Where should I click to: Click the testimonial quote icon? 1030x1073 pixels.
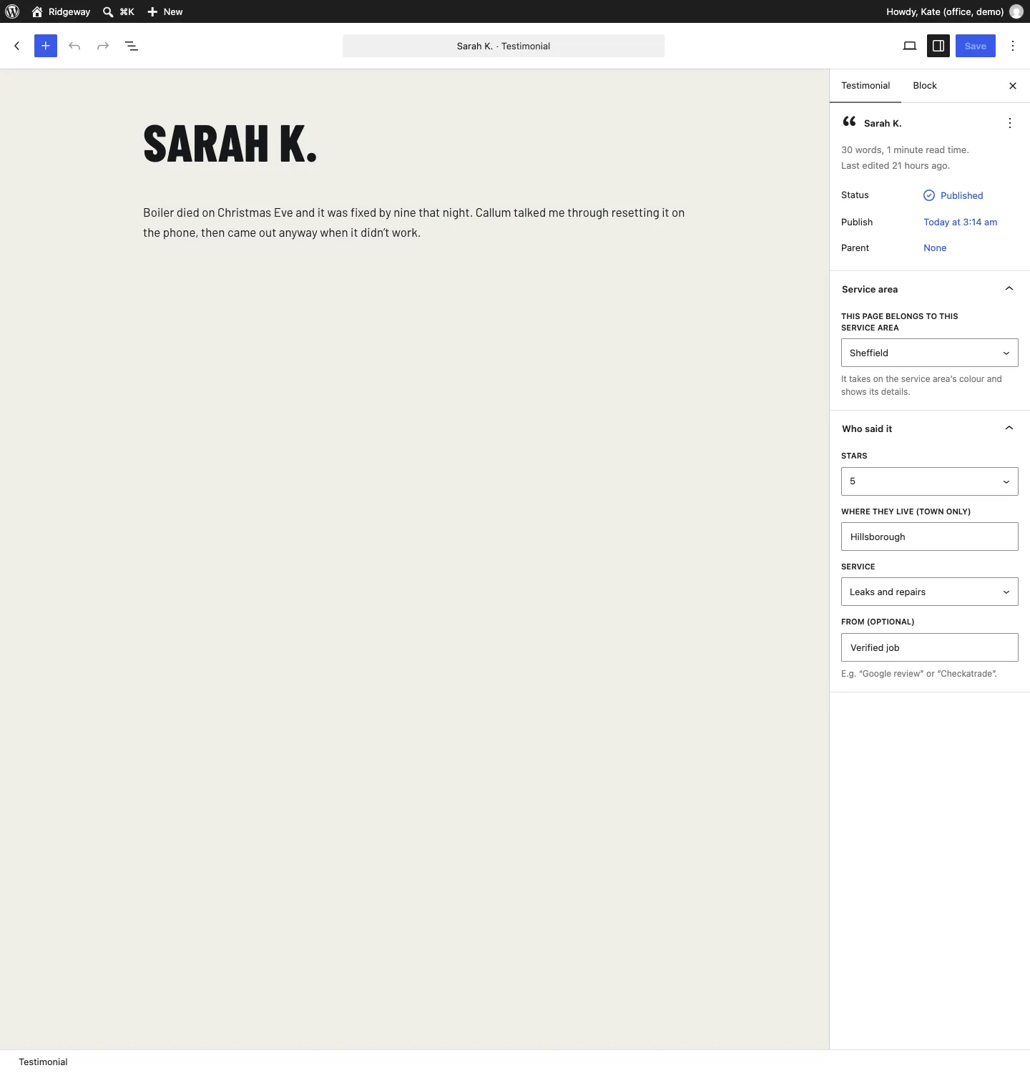pos(849,122)
